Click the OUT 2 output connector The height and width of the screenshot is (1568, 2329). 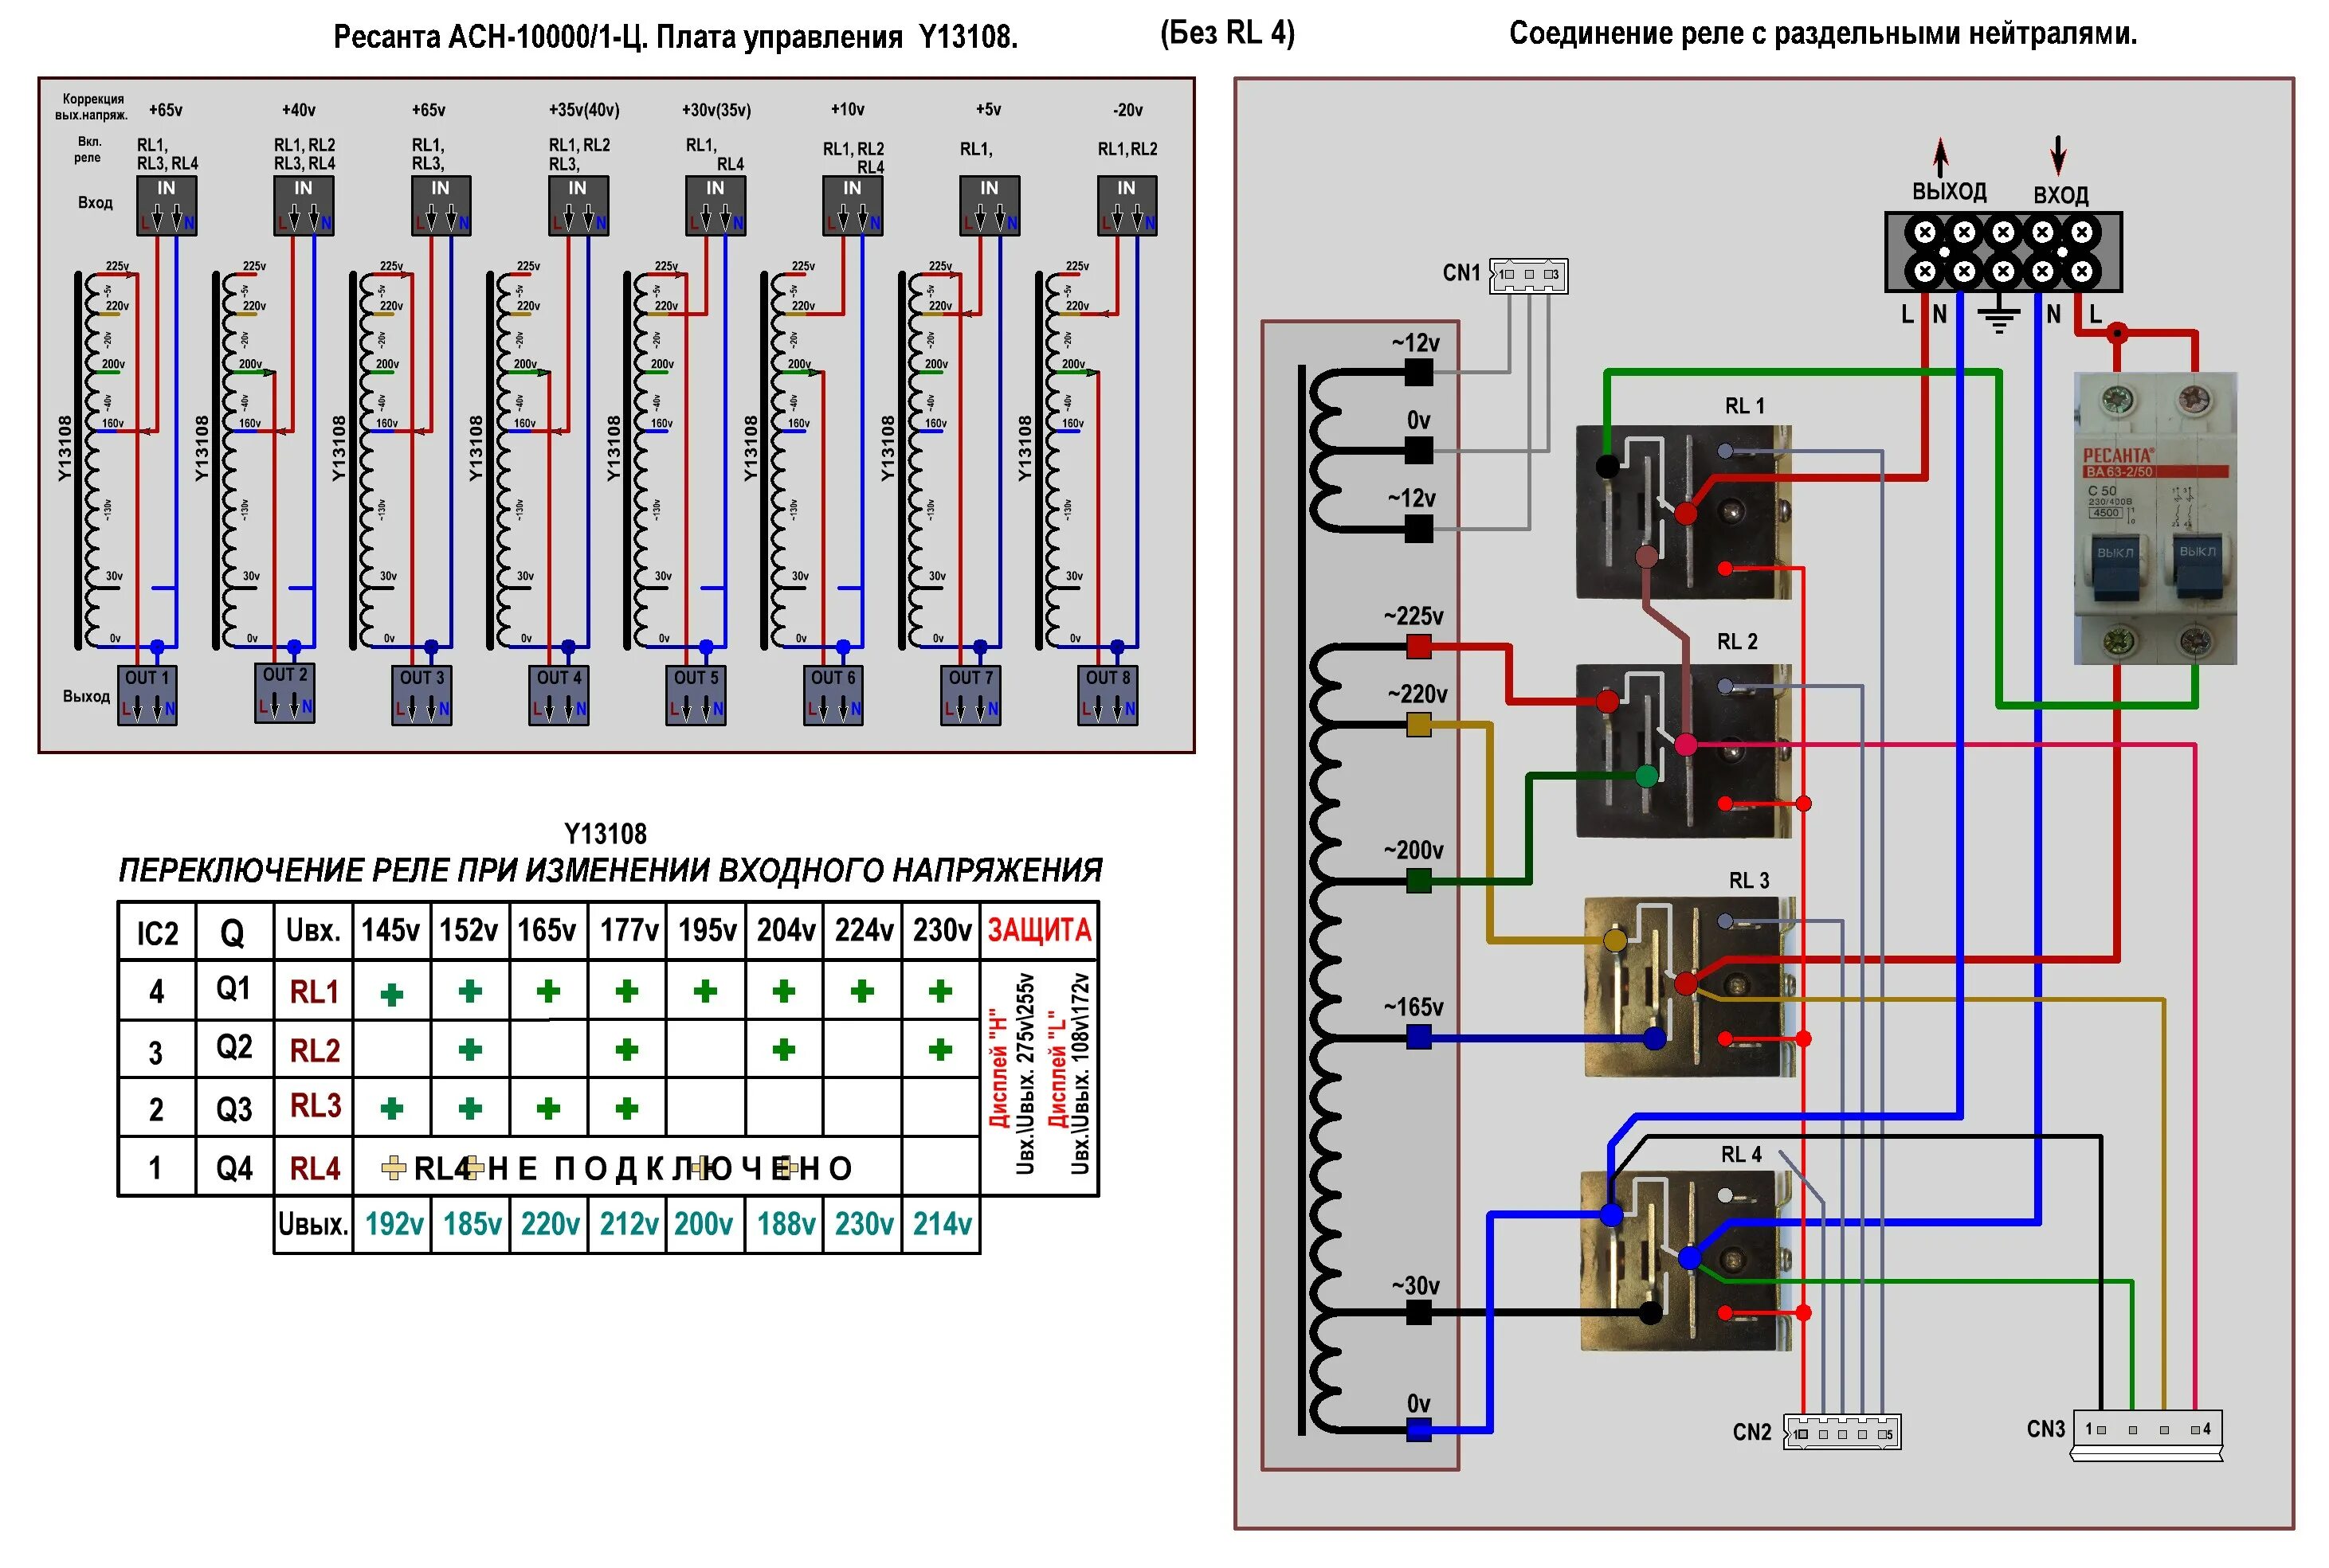[284, 692]
